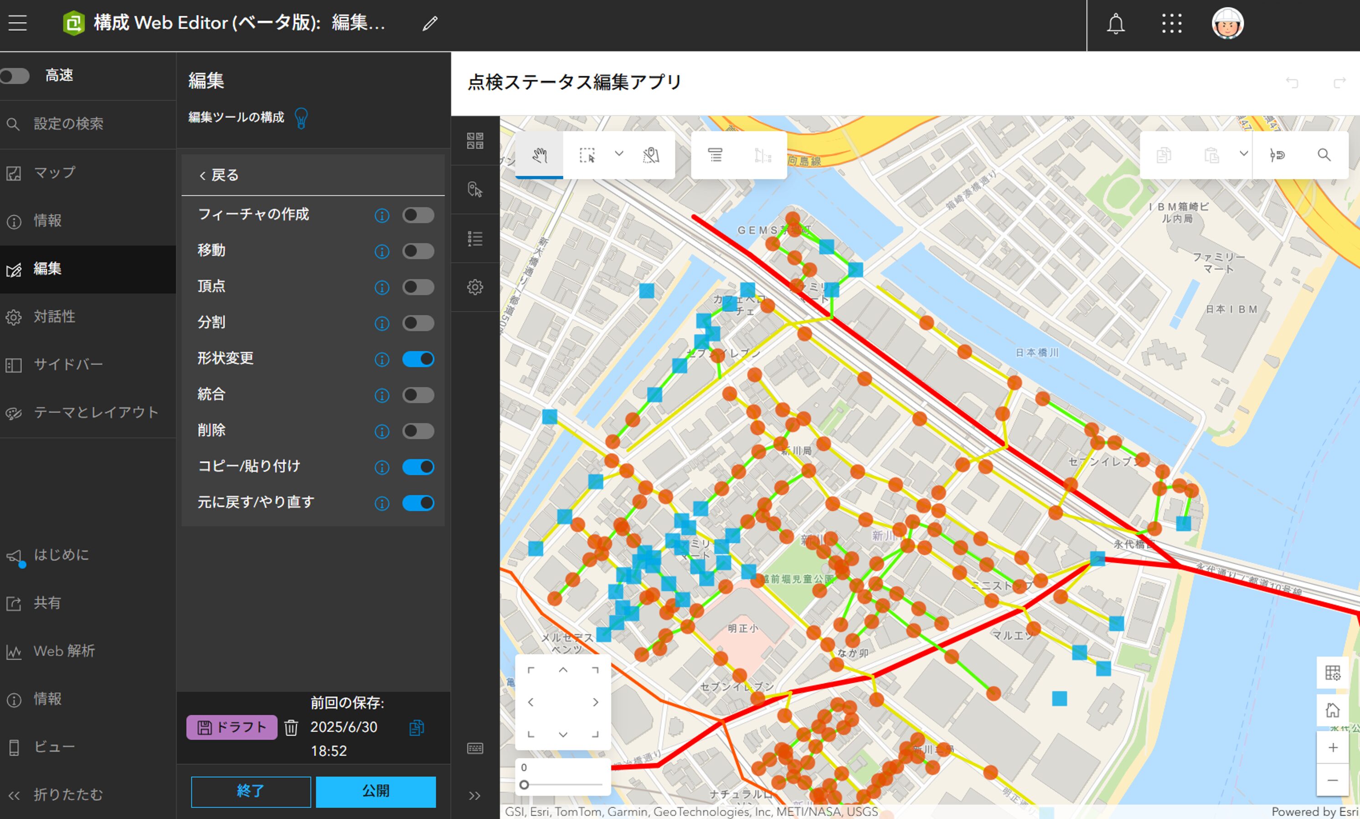Open the keyboard shortcuts icon

pos(475,748)
